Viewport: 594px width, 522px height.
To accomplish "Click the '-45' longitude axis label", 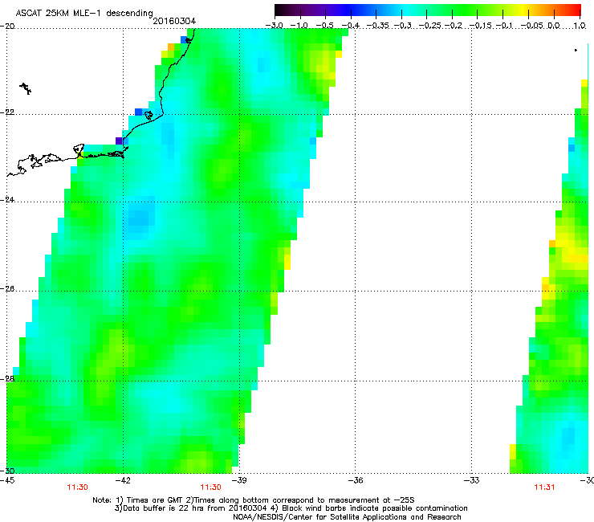I will pyautogui.click(x=7, y=480).
